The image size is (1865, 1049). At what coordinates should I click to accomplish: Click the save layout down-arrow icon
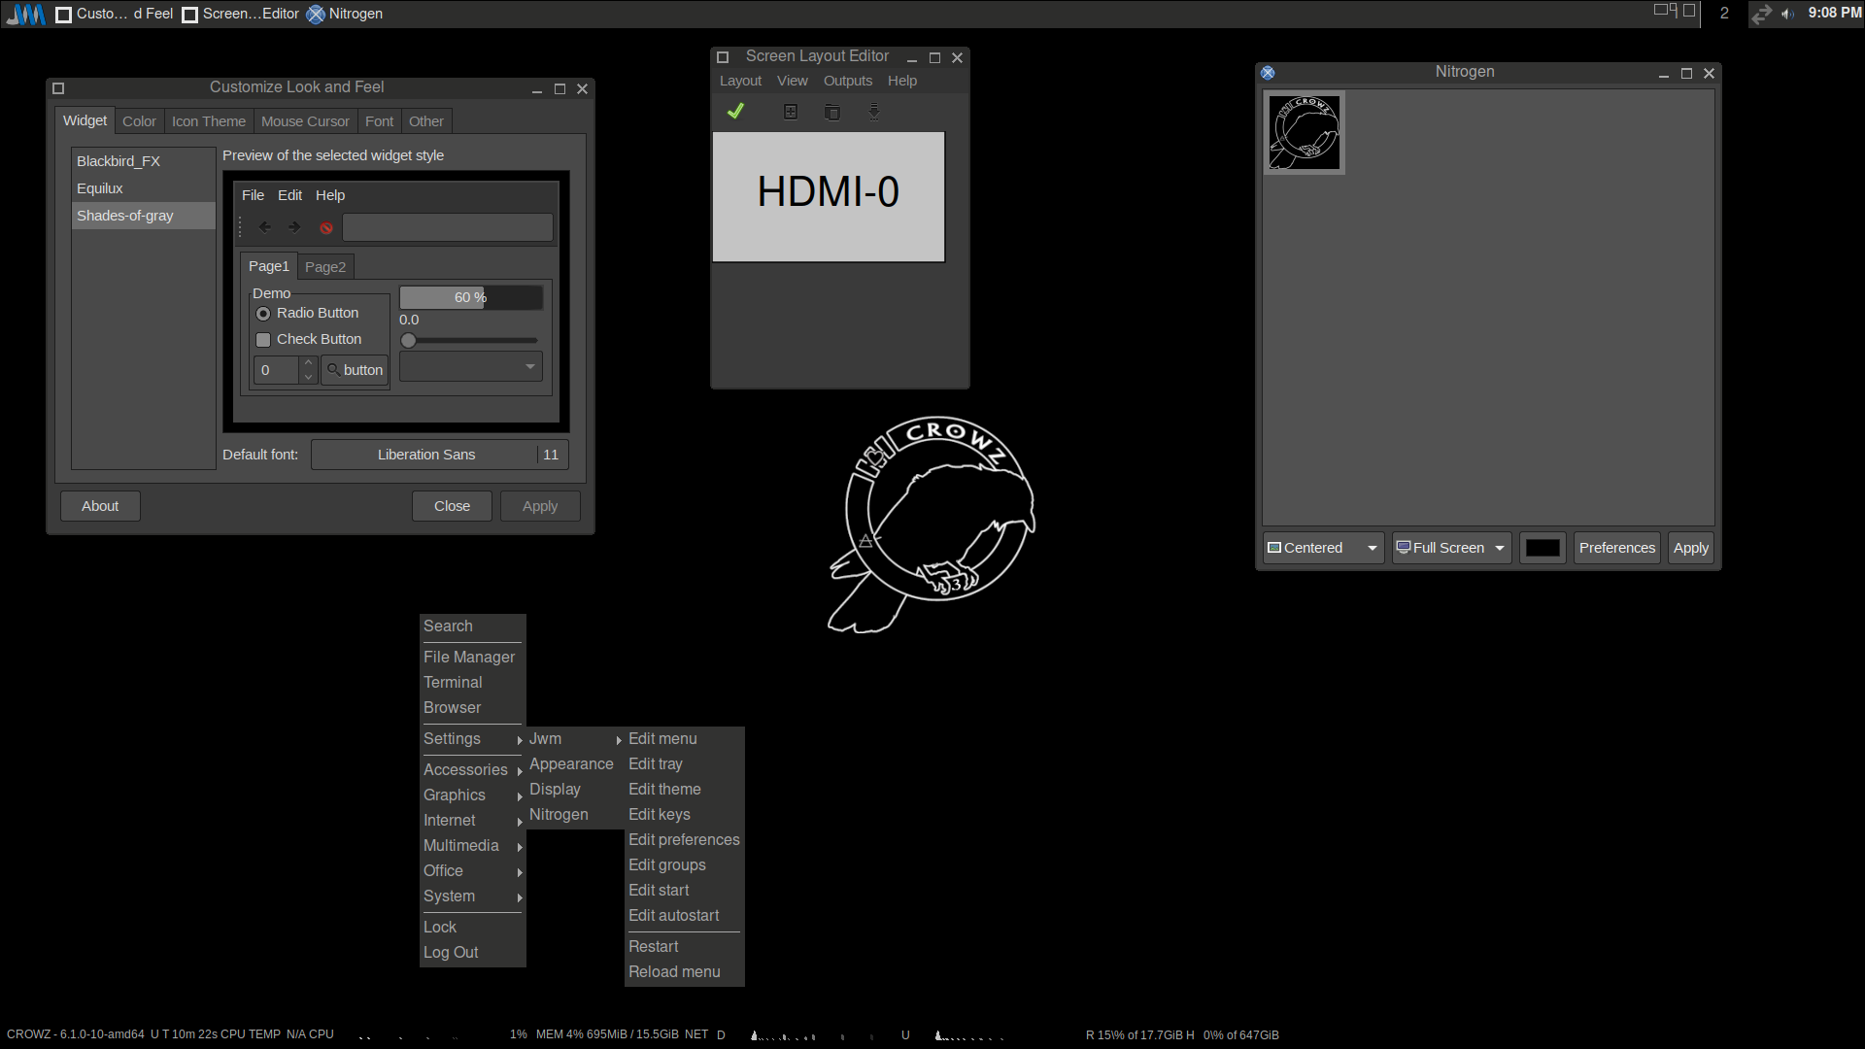[x=874, y=112]
